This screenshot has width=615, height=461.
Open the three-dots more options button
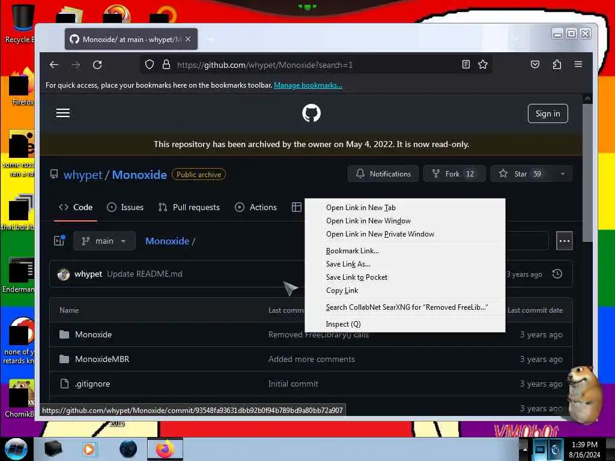[565, 241]
